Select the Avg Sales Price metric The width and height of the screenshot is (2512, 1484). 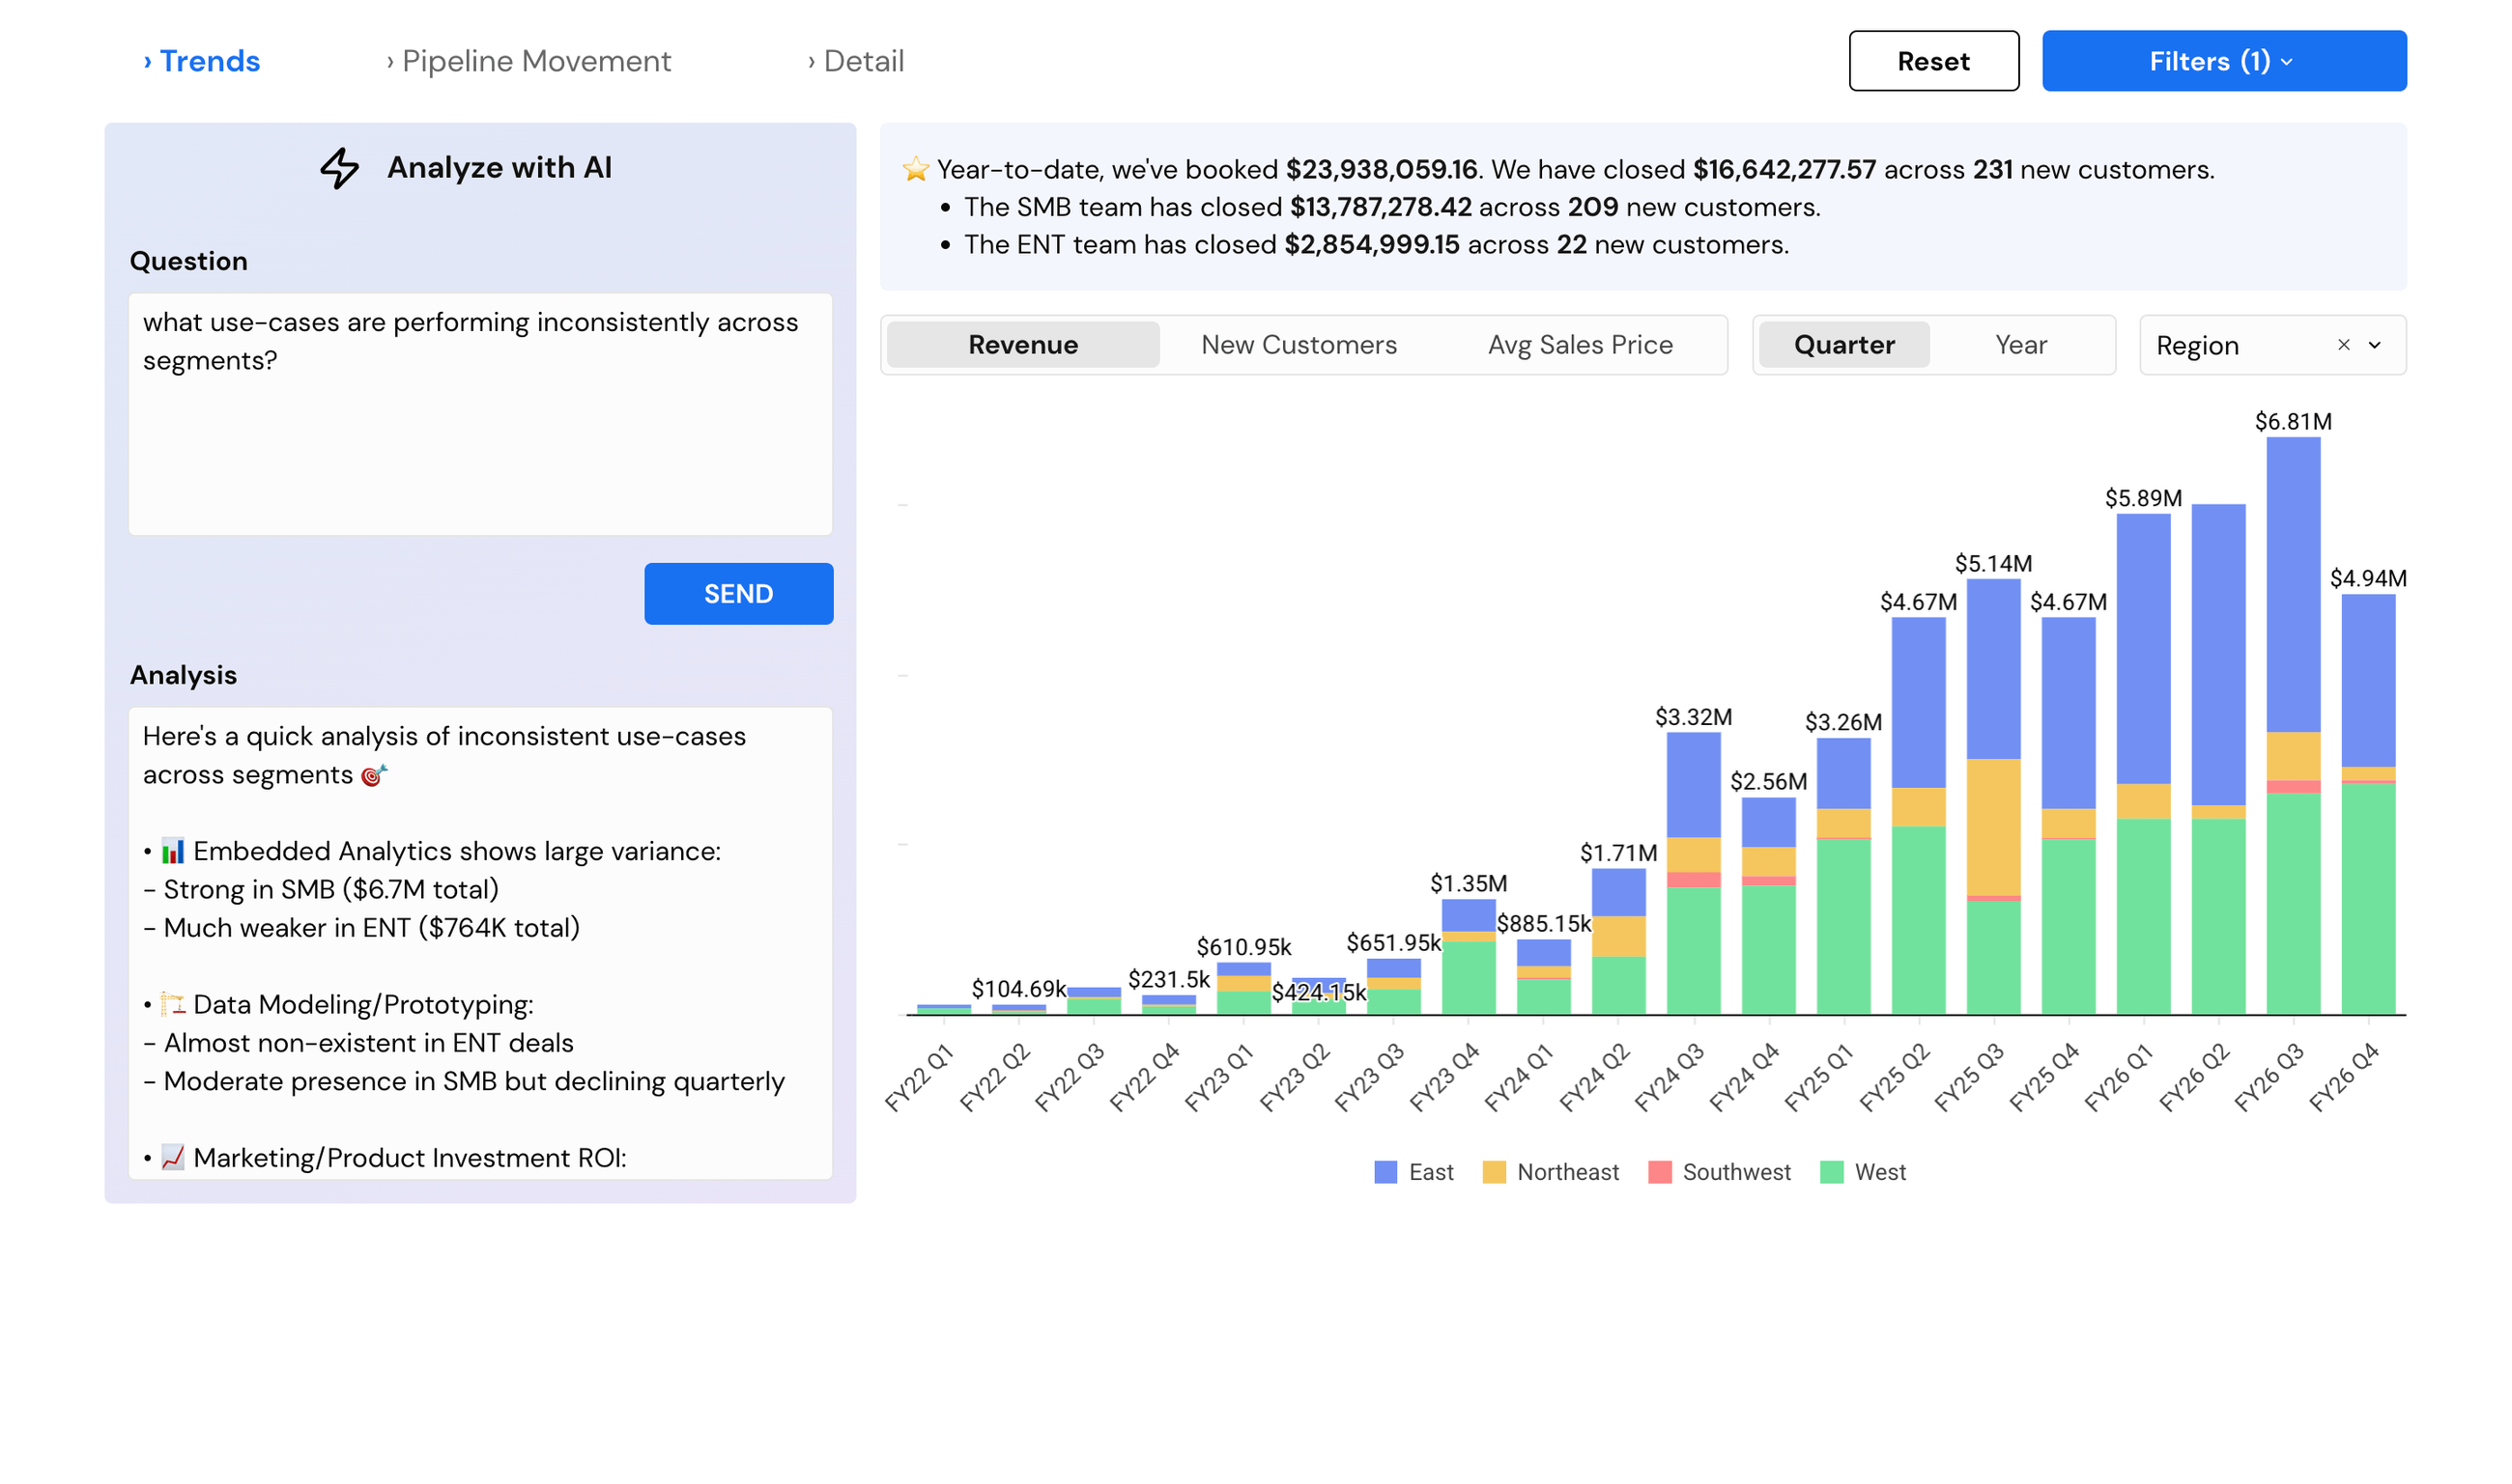click(1579, 344)
